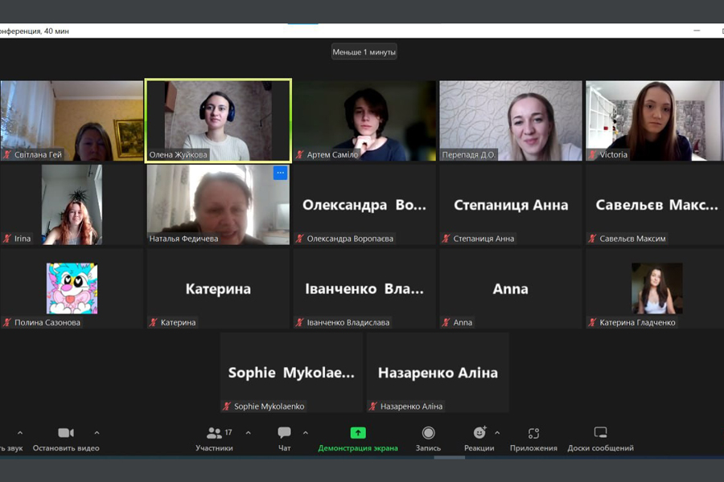The height and width of the screenshot is (482, 724).
Task: Click muted mic icon beside Irina
Action: tap(7, 239)
